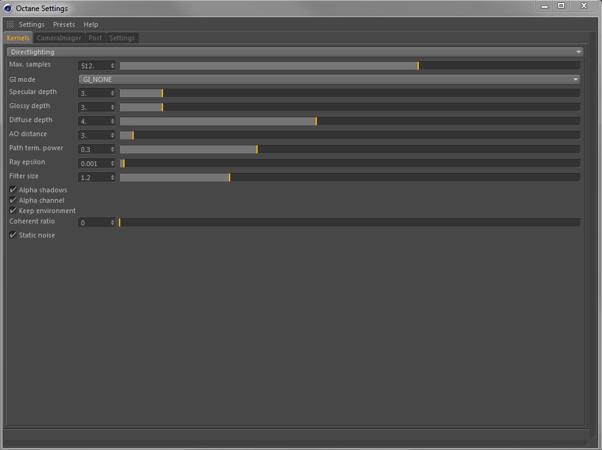Maximize the Octane Settings window
Viewport: 602px width, 450px height.
[x=561, y=5]
